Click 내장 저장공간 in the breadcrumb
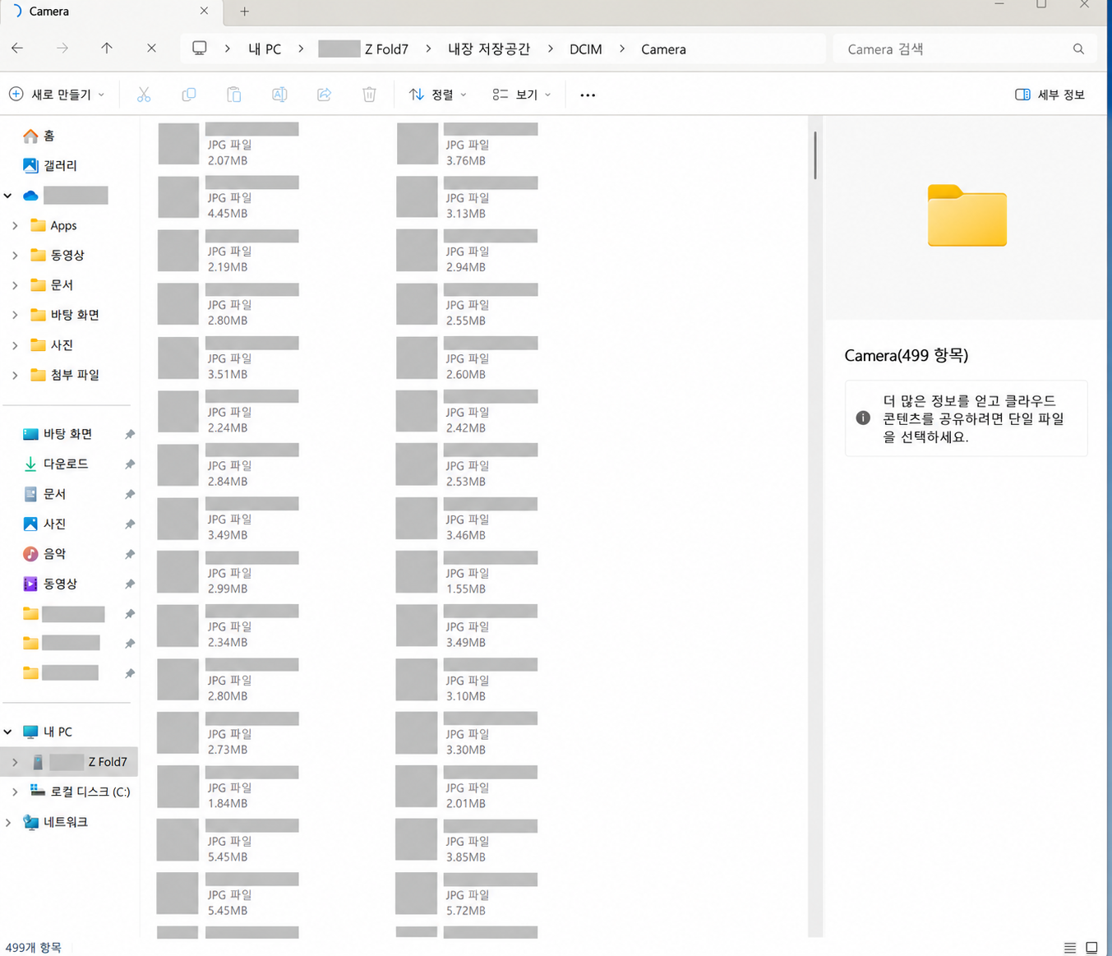Screen dimensions: 1112x956 (x=489, y=49)
